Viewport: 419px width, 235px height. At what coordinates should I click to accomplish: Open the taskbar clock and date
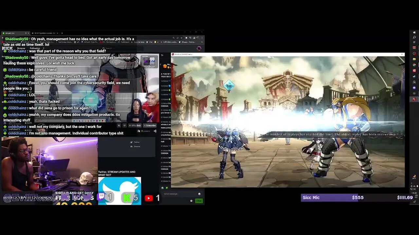click(414, 195)
